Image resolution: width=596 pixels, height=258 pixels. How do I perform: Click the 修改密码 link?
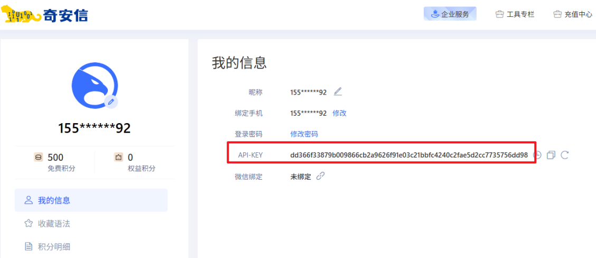pos(304,134)
